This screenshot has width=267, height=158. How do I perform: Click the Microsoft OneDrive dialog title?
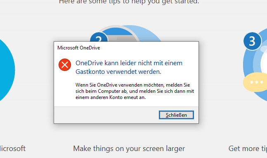pyautogui.click(x=79, y=48)
